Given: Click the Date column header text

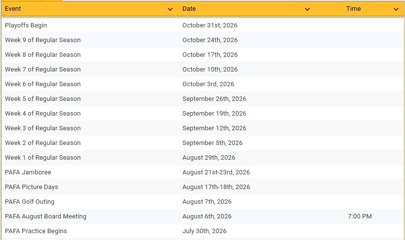Looking at the screenshot, I should (189, 9).
